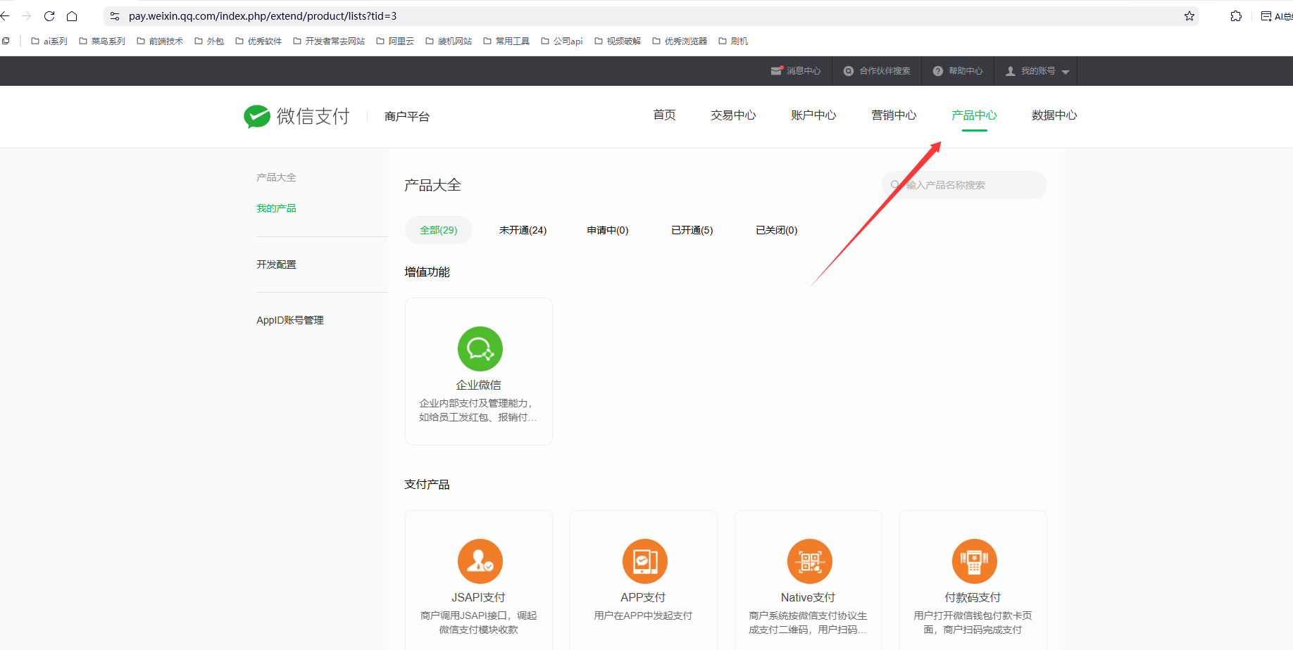1293x650 pixels.
Task: Click the Native支付 card title
Action: (x=808, y=597)
